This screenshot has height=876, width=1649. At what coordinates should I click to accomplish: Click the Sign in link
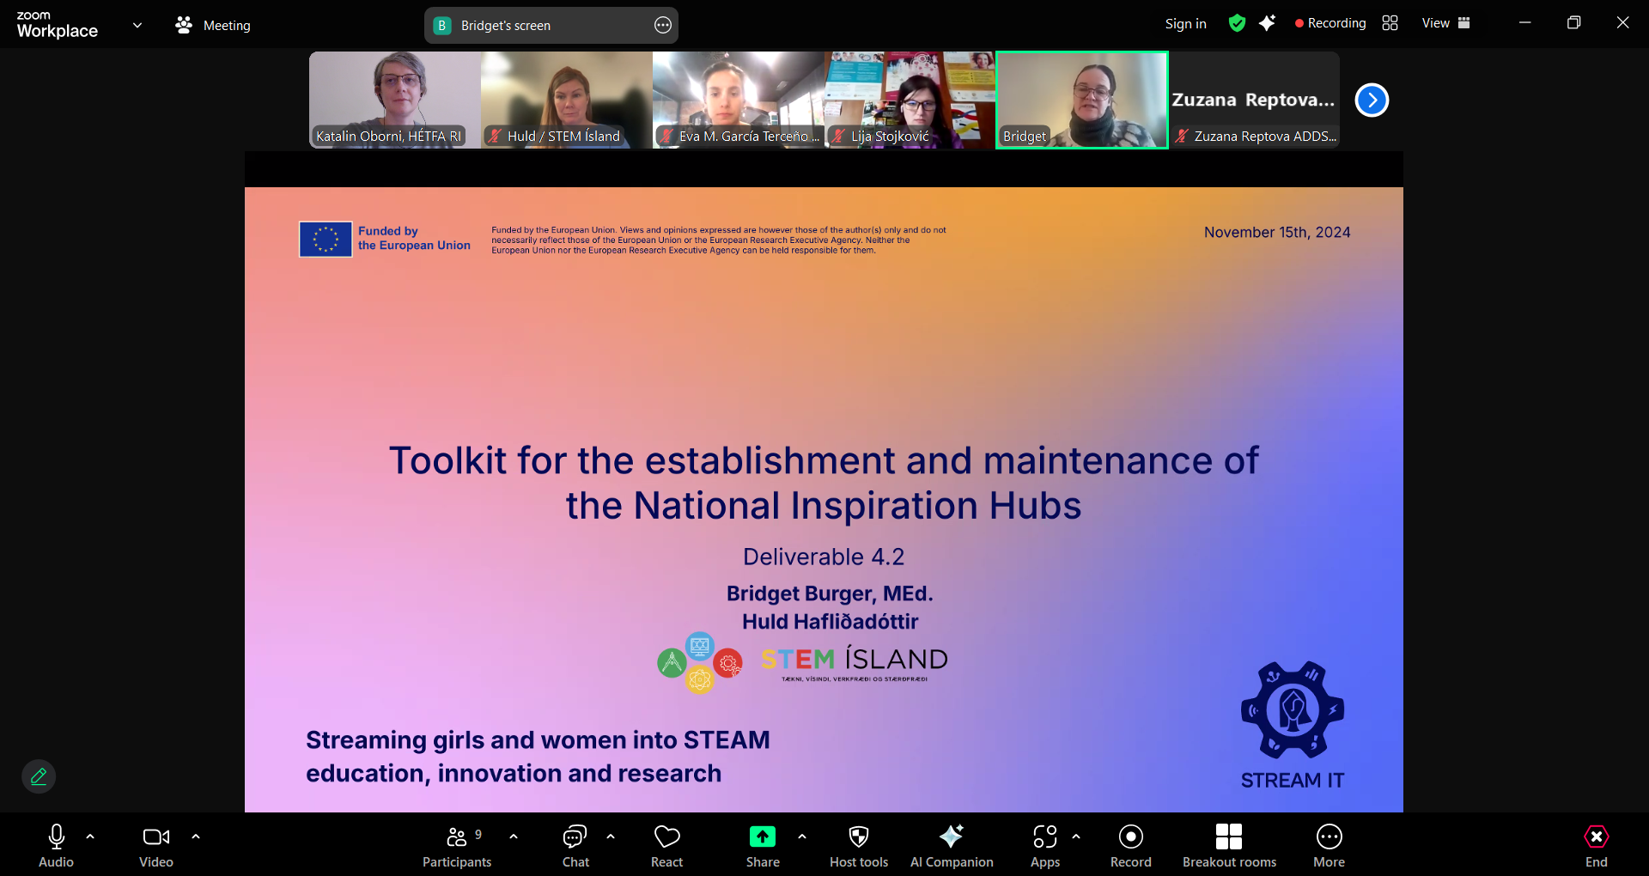click(1185, 24)
